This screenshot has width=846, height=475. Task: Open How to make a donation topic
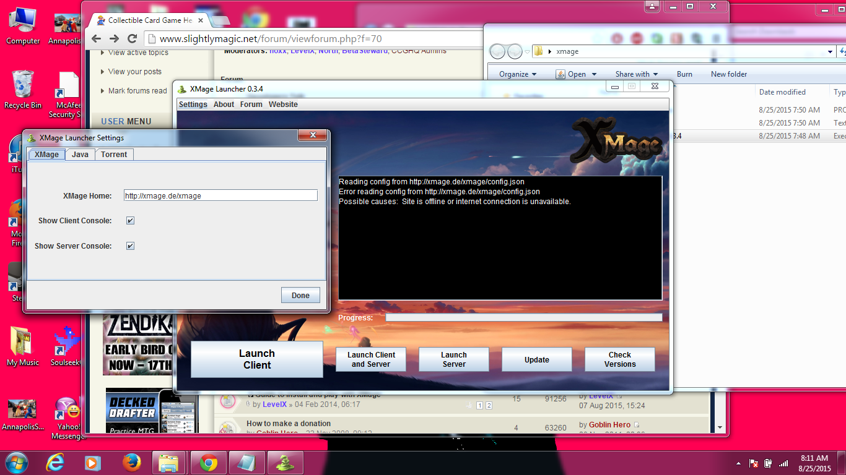pos(289,424)
